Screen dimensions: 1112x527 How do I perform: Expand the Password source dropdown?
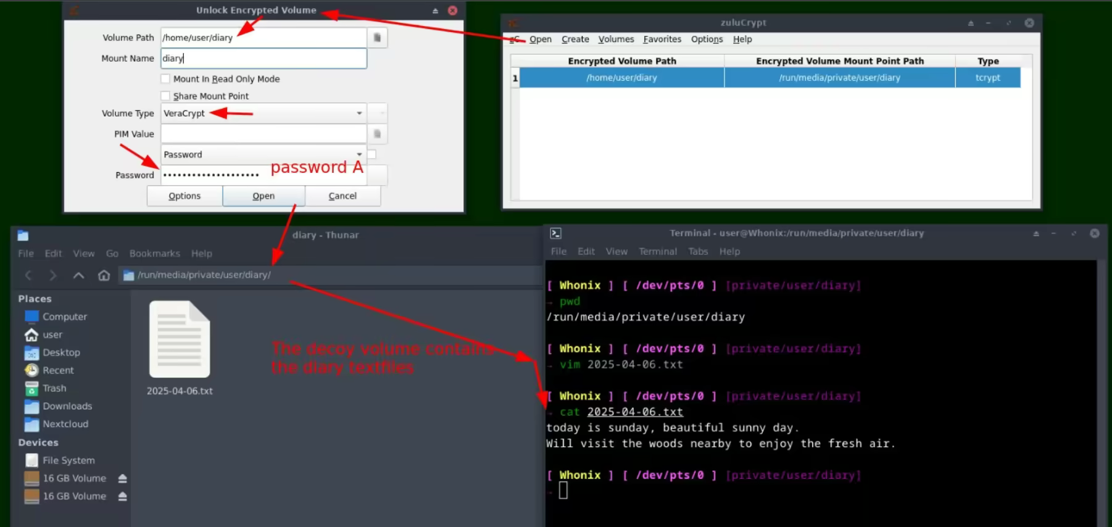(x=359, y=154)
